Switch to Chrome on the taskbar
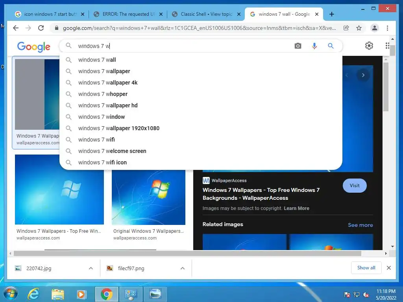This screenshot has height=302, width=403. pos(106,294)
